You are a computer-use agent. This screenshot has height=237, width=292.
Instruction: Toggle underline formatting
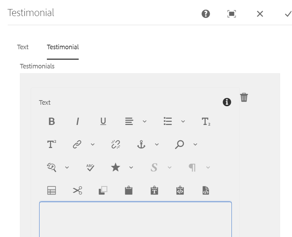click(x=103, y=121)
